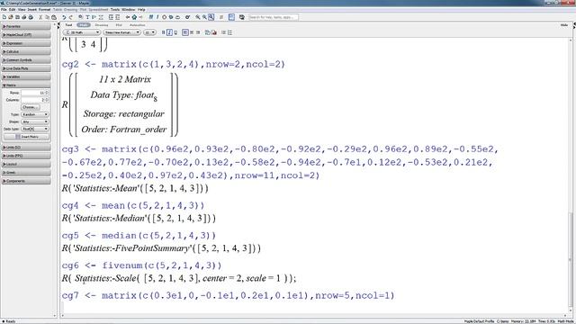This screenshot has height=324, width=576.
Task: Open the File menu
Action: point(4,10)
